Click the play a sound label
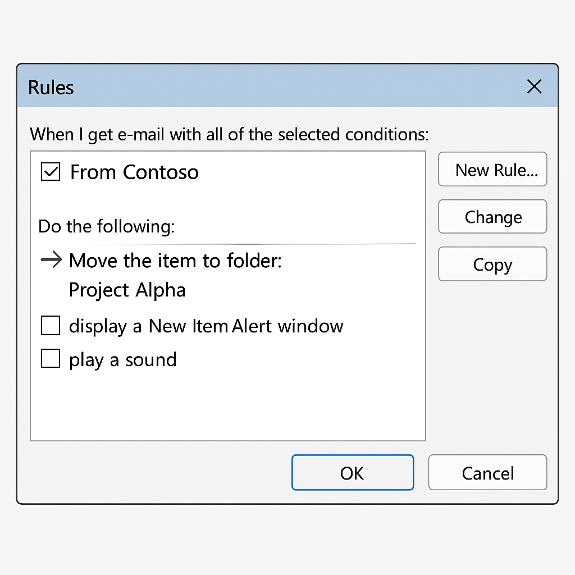 tap(123, 360)
